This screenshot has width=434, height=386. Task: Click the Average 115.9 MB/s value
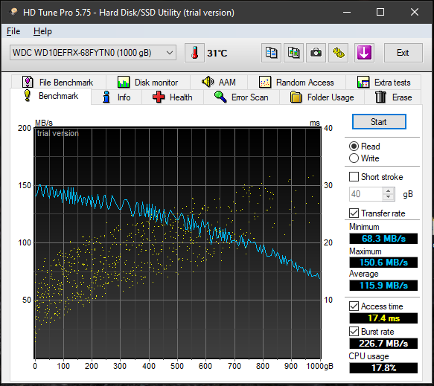click(x=383, y=285)
